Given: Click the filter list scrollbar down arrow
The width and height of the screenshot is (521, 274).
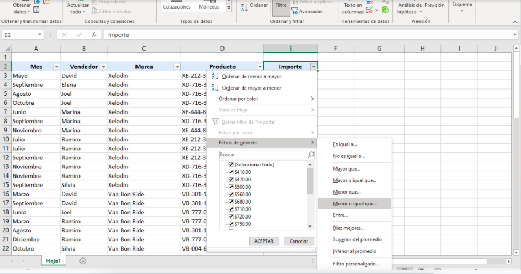Looking at the screenshot, I should (310, 227).
